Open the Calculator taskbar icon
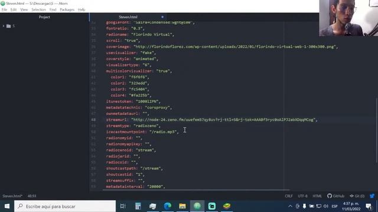This screenshot has height=212, width=378. coord(138,206)
